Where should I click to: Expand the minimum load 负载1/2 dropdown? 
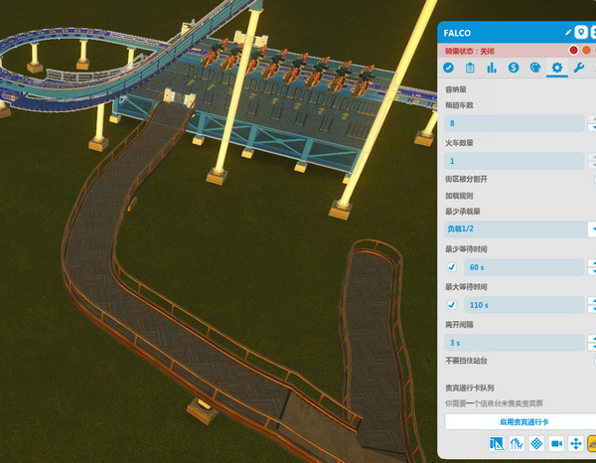click(517, 230)
